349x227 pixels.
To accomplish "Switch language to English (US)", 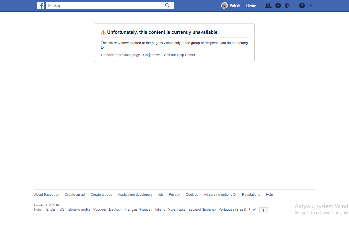I will tap(56, 210).
